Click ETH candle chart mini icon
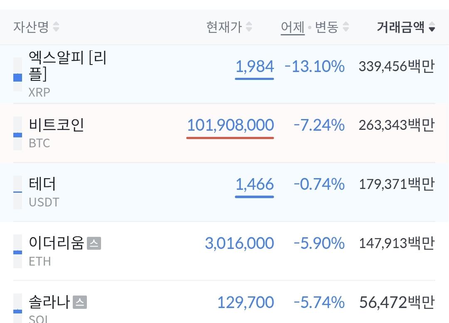The height and width of the screenshot is (323, 449). [18, 251]
